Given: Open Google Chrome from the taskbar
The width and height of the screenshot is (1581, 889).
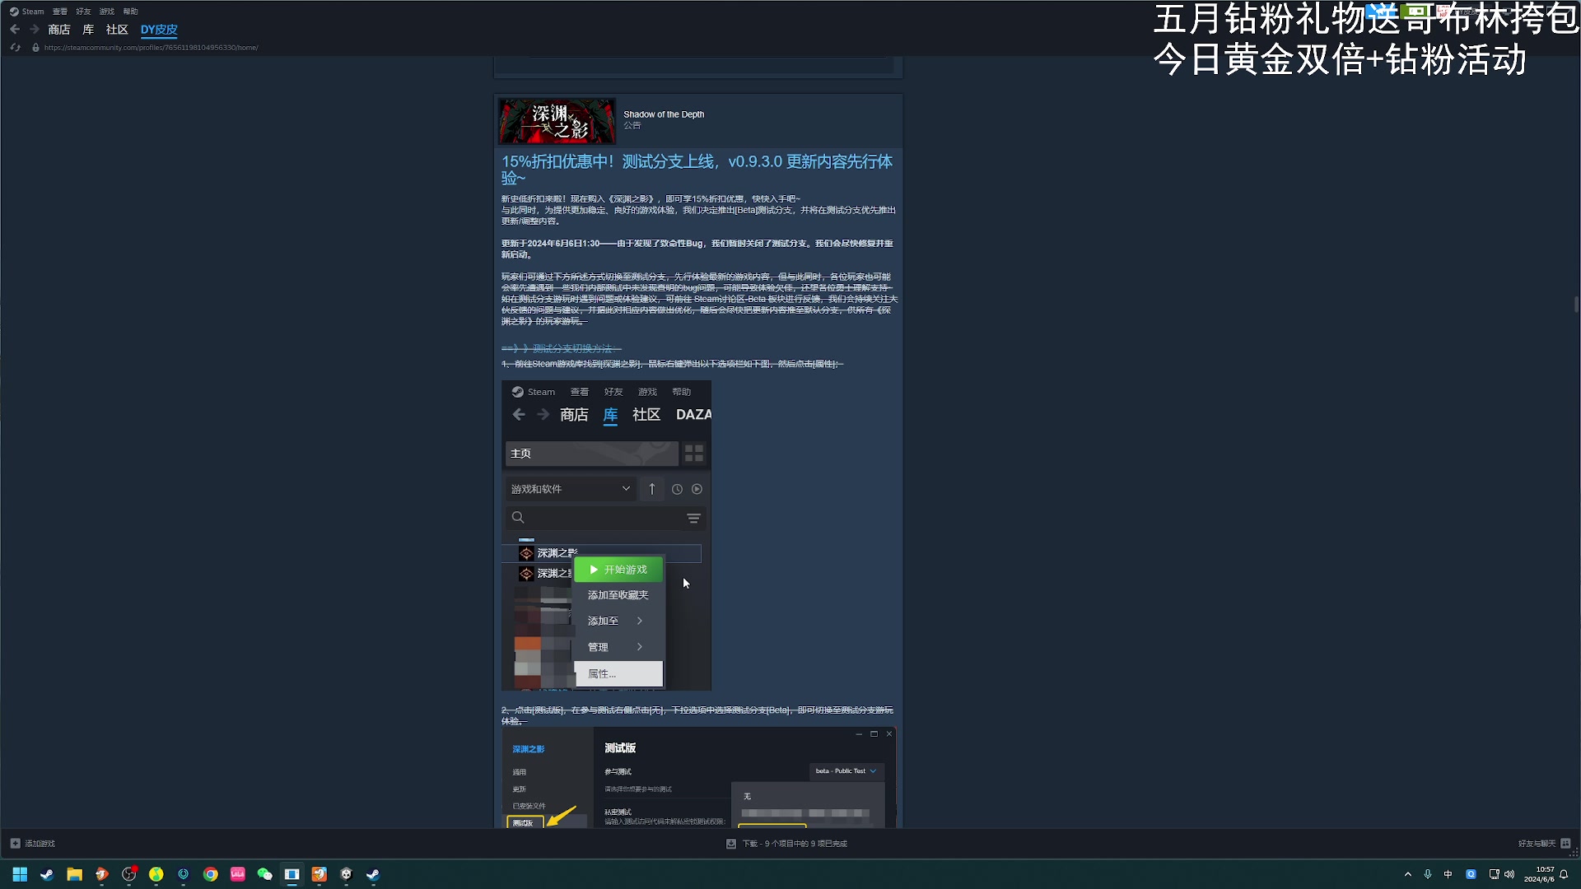Looking at the screenshot, I should 211,874.
